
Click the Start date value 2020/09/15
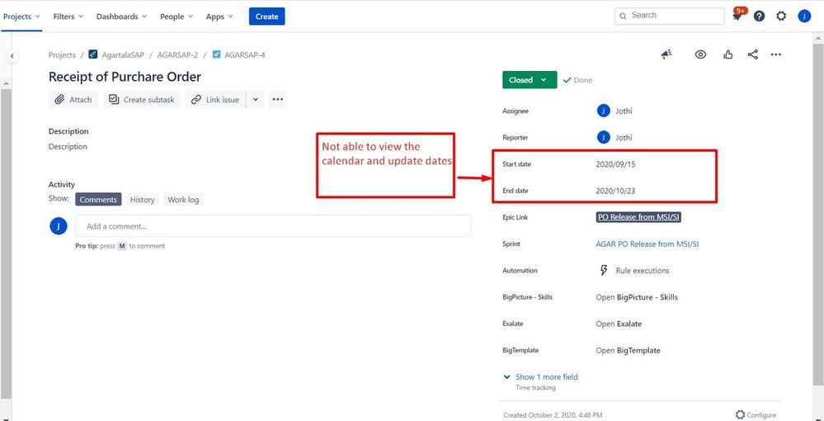tap(615, 164)
